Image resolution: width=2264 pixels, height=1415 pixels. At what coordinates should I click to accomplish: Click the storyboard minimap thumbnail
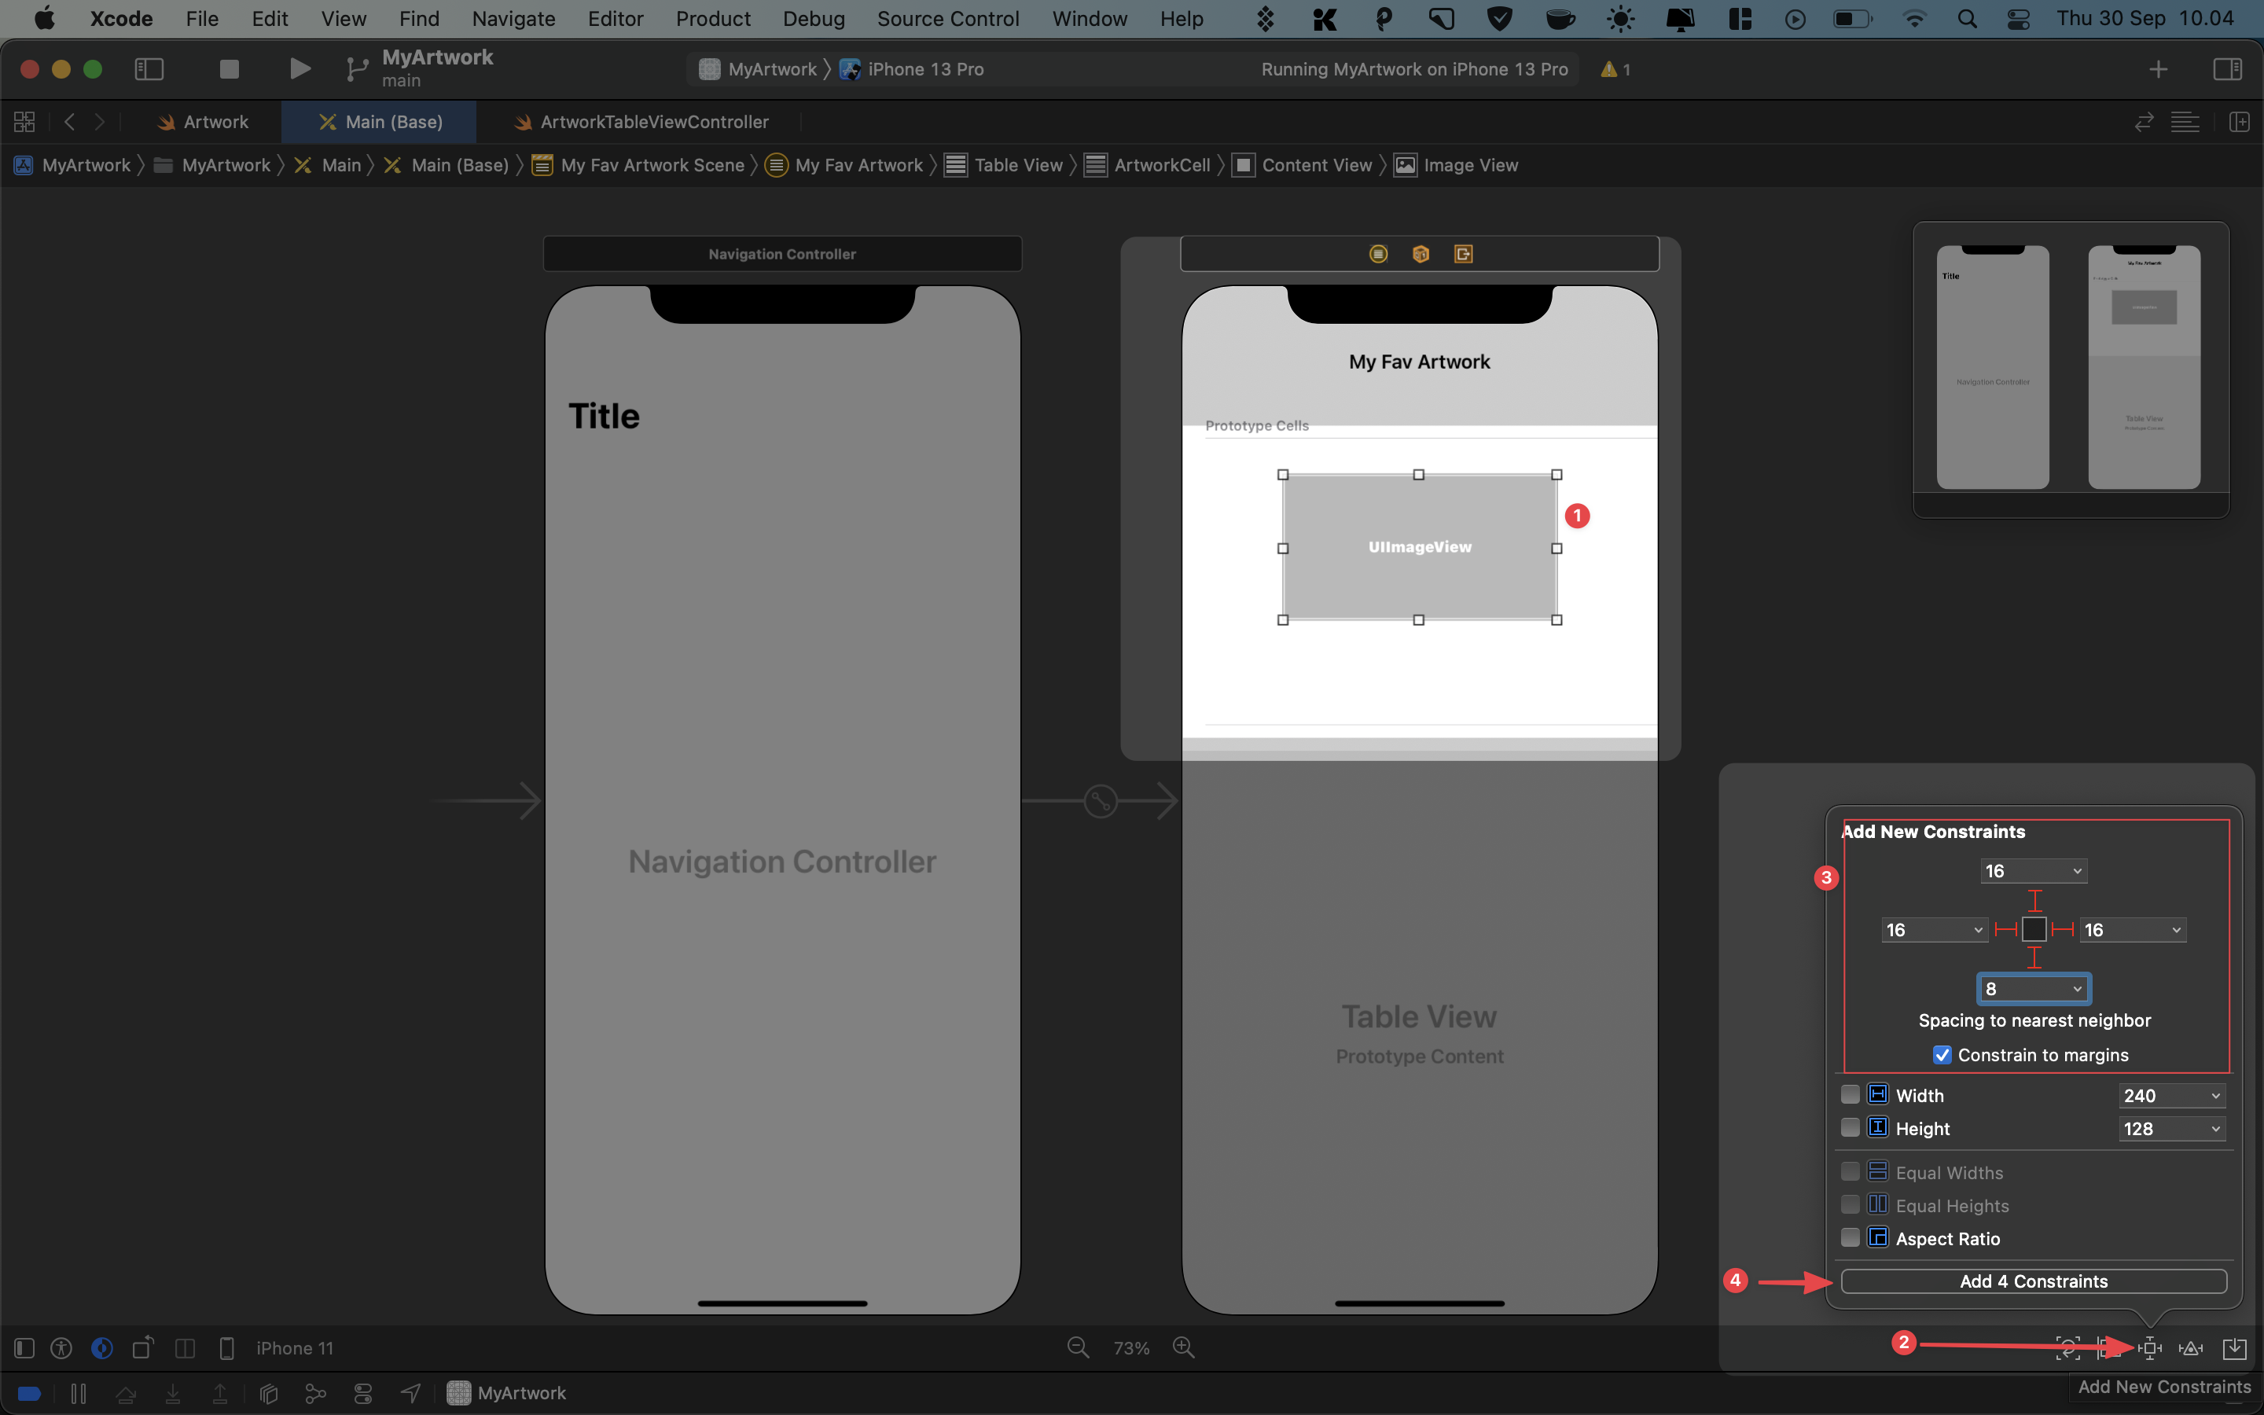2071,368
